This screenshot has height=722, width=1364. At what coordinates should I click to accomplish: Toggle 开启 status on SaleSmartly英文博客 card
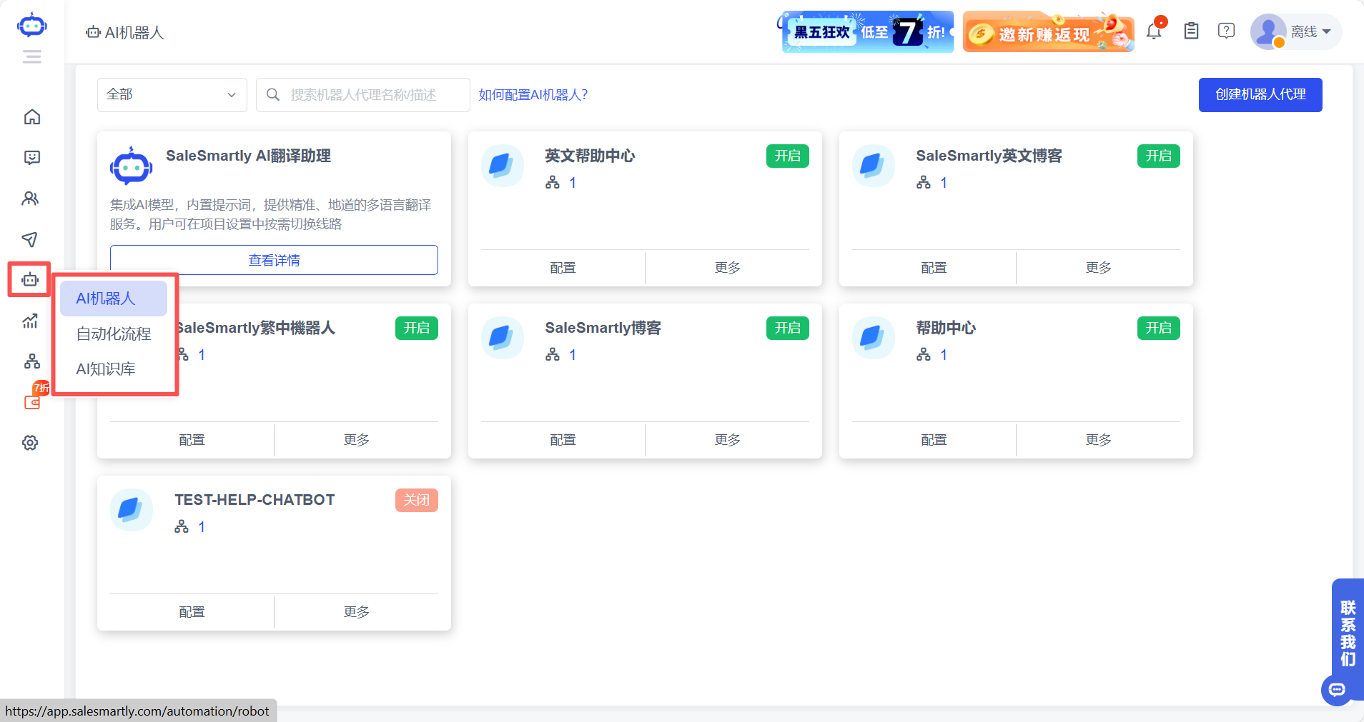click(1158, 156)
